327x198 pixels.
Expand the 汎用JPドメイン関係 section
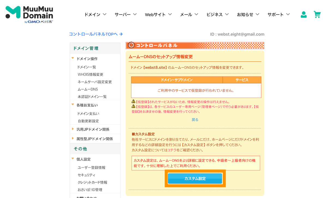coord(73,129)
